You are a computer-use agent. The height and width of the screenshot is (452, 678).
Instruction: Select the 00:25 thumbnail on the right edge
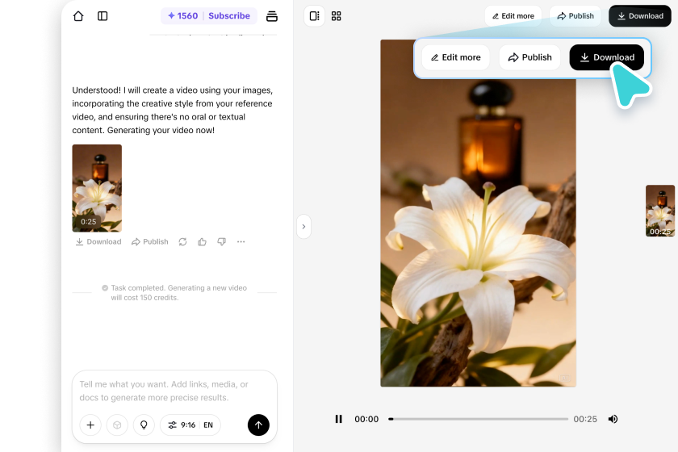click(x=660, y=211)
